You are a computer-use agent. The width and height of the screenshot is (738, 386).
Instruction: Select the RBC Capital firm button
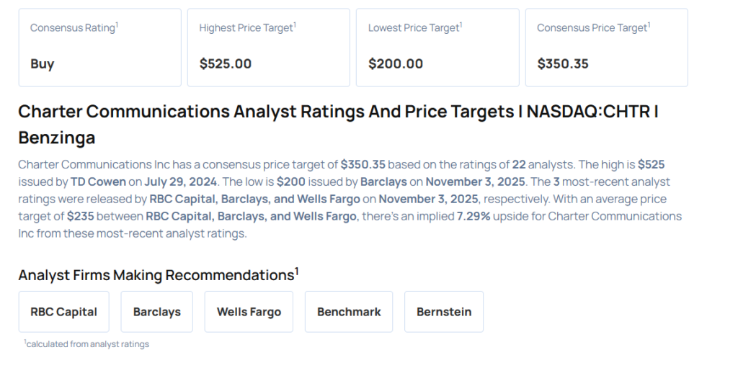coord(64,312)
